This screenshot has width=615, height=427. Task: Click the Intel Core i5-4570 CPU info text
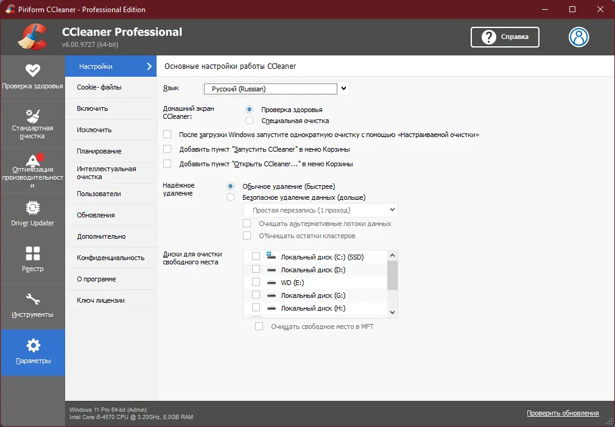coord(131,417)
